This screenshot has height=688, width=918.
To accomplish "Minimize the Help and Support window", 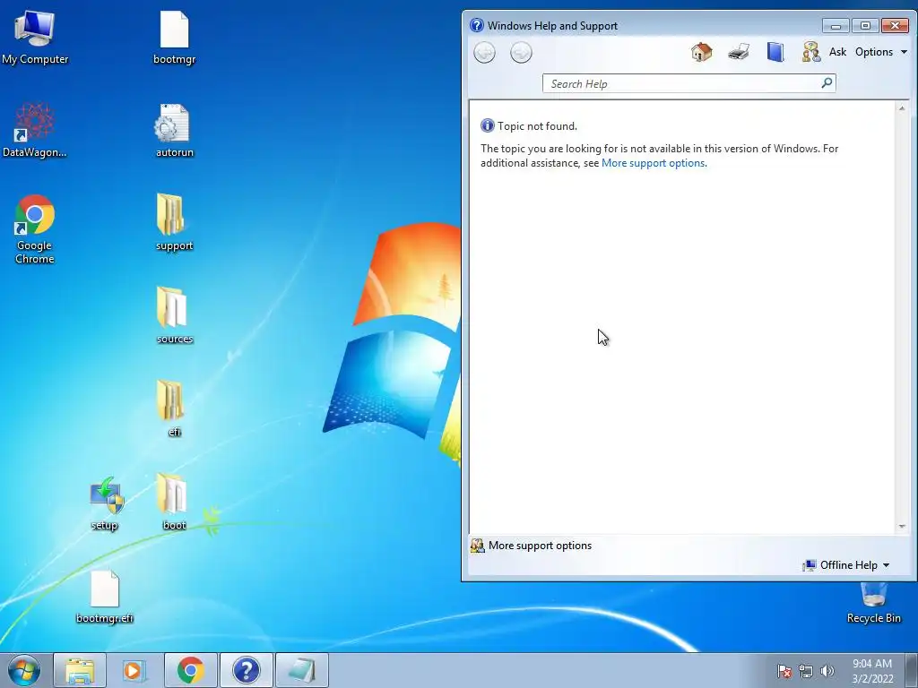I will point(836,26).
